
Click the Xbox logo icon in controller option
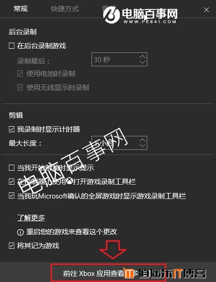(70, 181)
